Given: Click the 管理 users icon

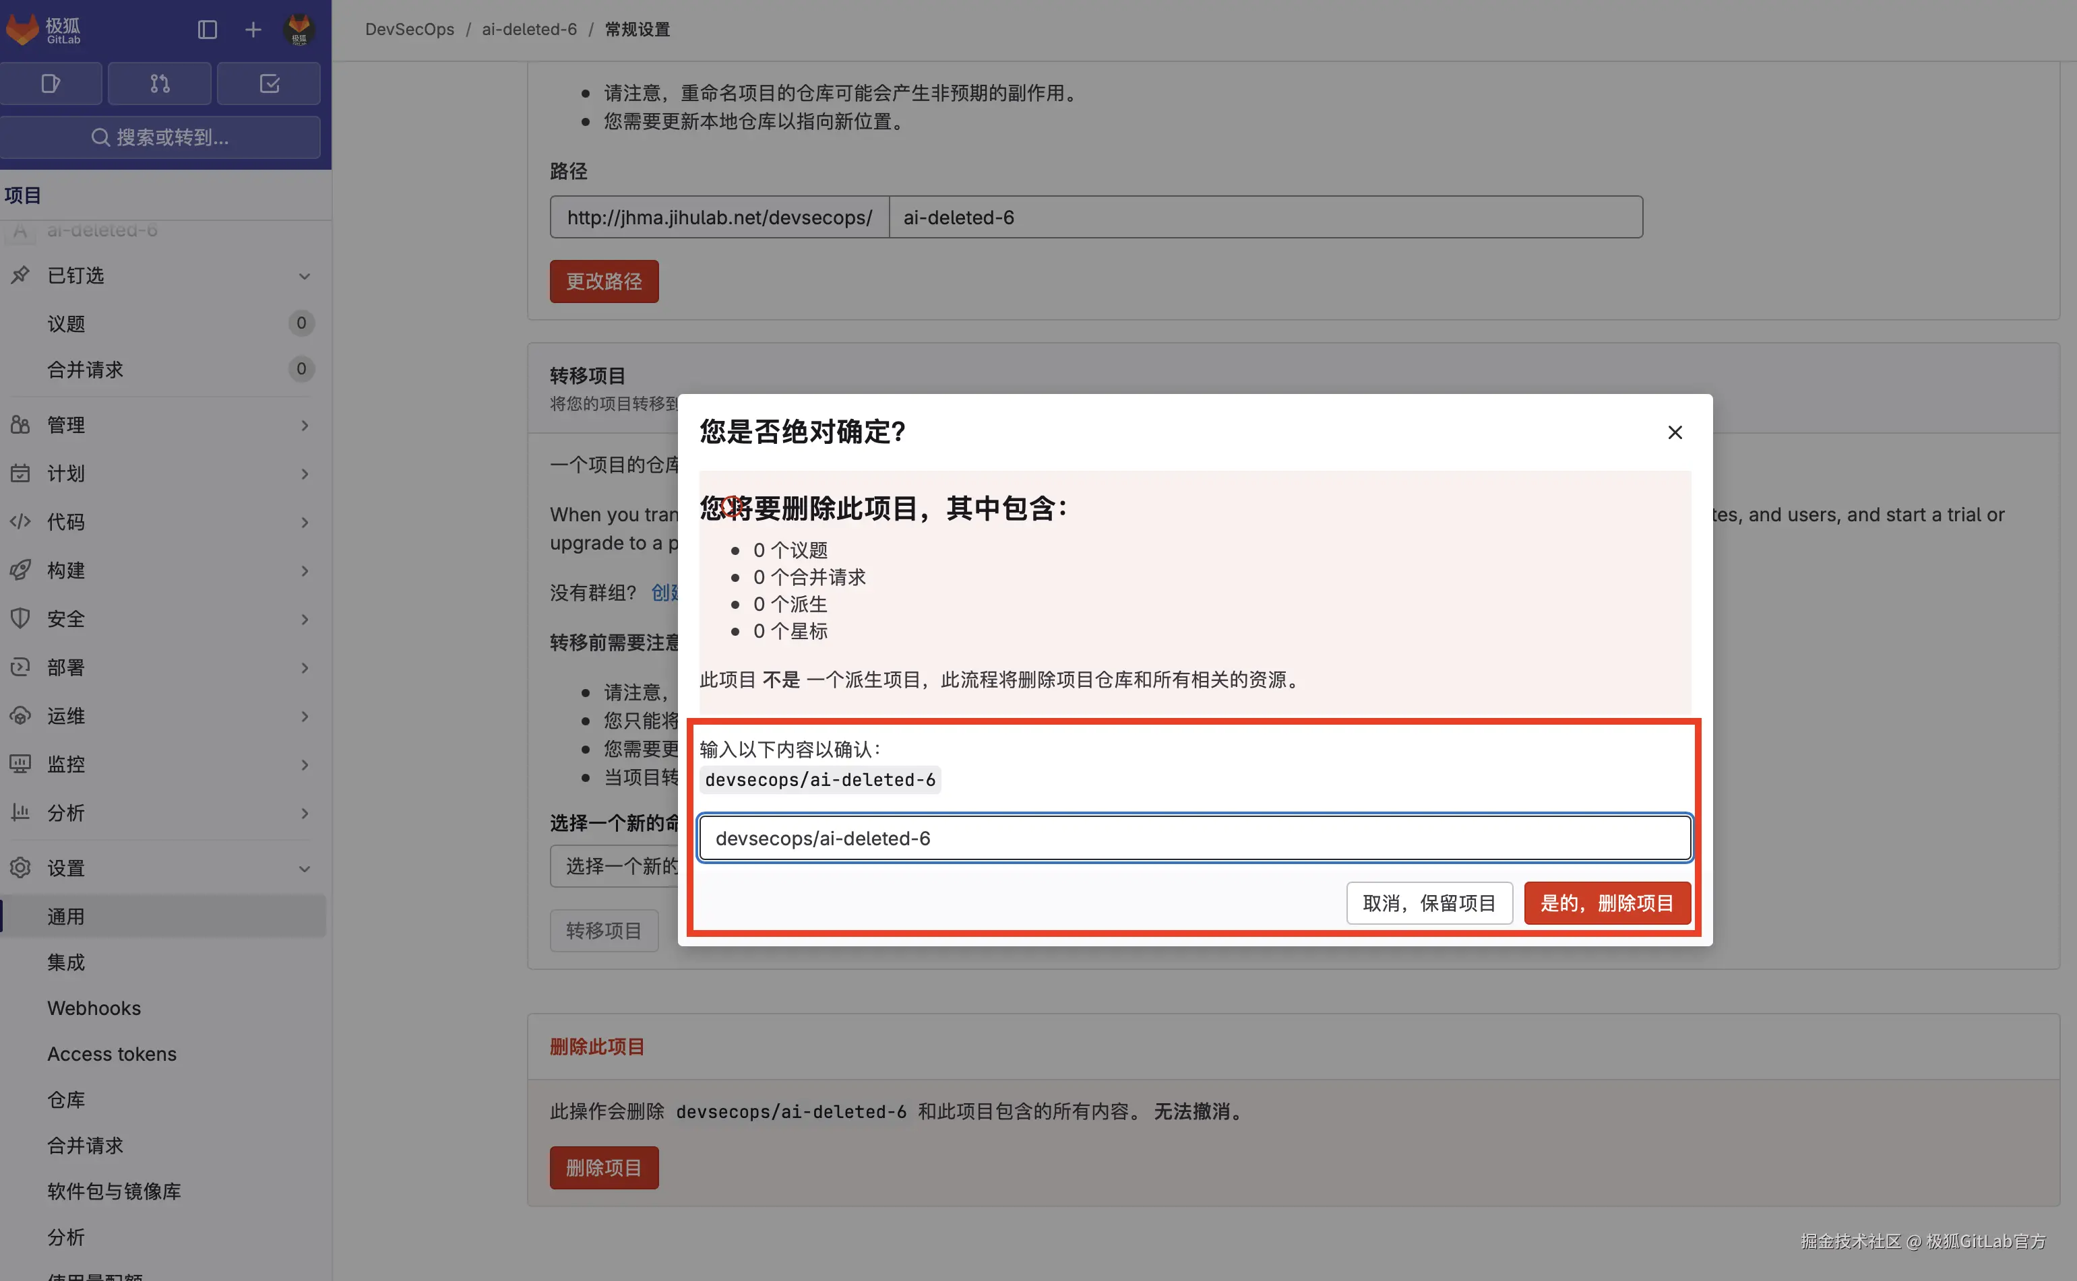Looking at the screenshot, I should (x=20, y=424).
